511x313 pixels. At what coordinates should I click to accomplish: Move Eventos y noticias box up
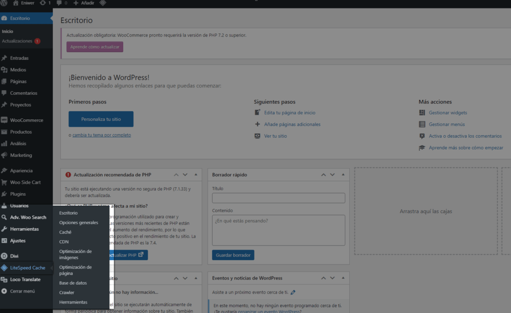click(323, 278)
